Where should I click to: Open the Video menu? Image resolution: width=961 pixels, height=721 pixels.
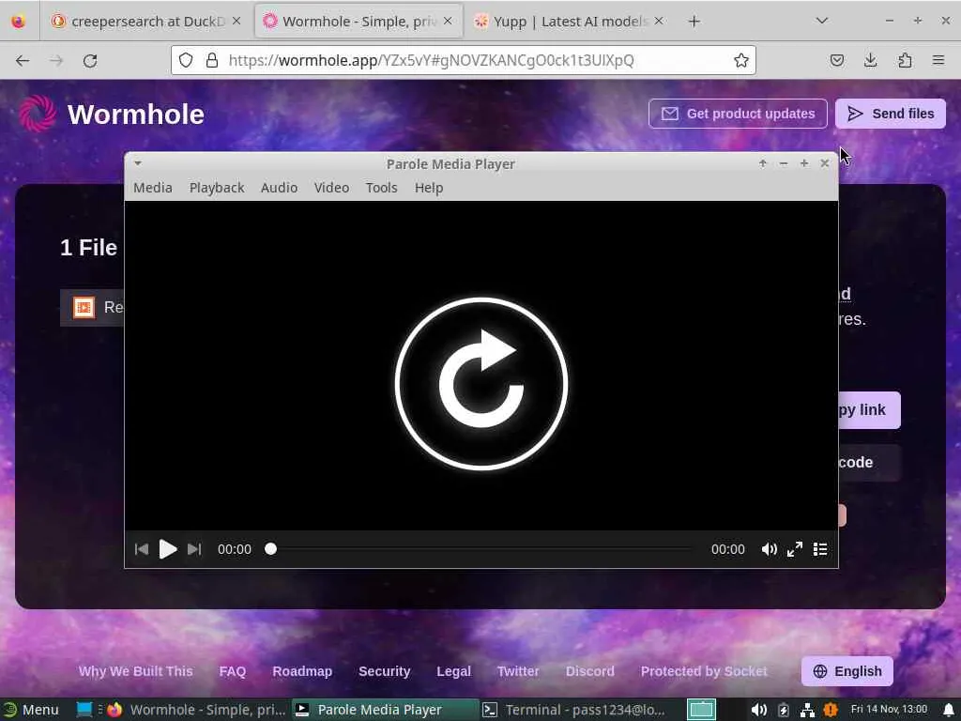[331, 188]
